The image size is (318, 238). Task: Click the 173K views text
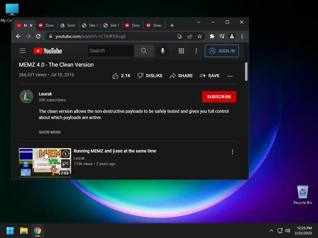click(x=83, y=164)
